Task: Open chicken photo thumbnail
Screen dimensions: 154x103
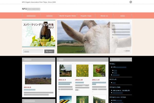Action: click(x=99, y=71)
